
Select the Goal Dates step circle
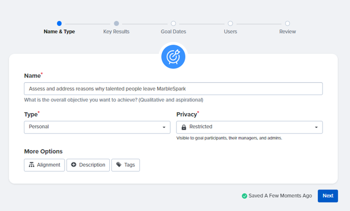point(173,23)
